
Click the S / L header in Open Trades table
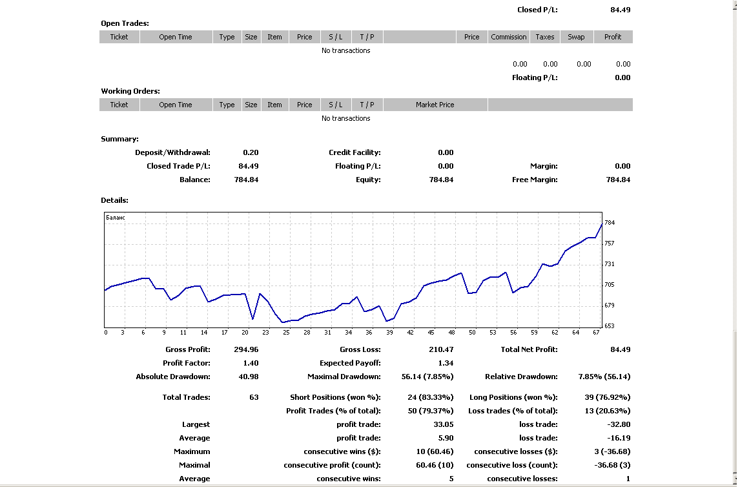click(x=336, y=37)
